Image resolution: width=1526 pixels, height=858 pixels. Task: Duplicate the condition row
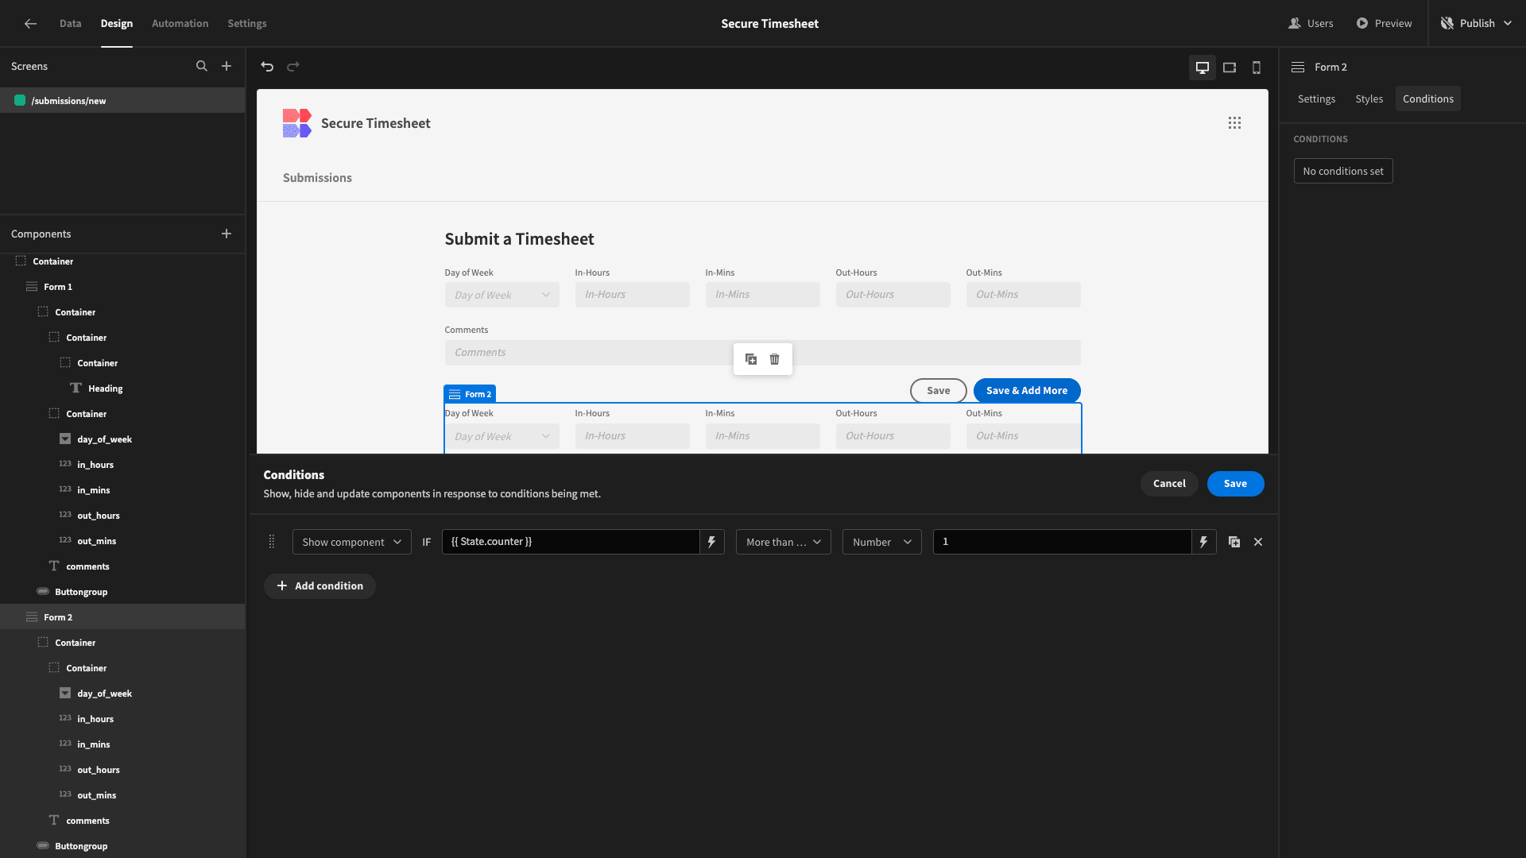click(1234, 542)
